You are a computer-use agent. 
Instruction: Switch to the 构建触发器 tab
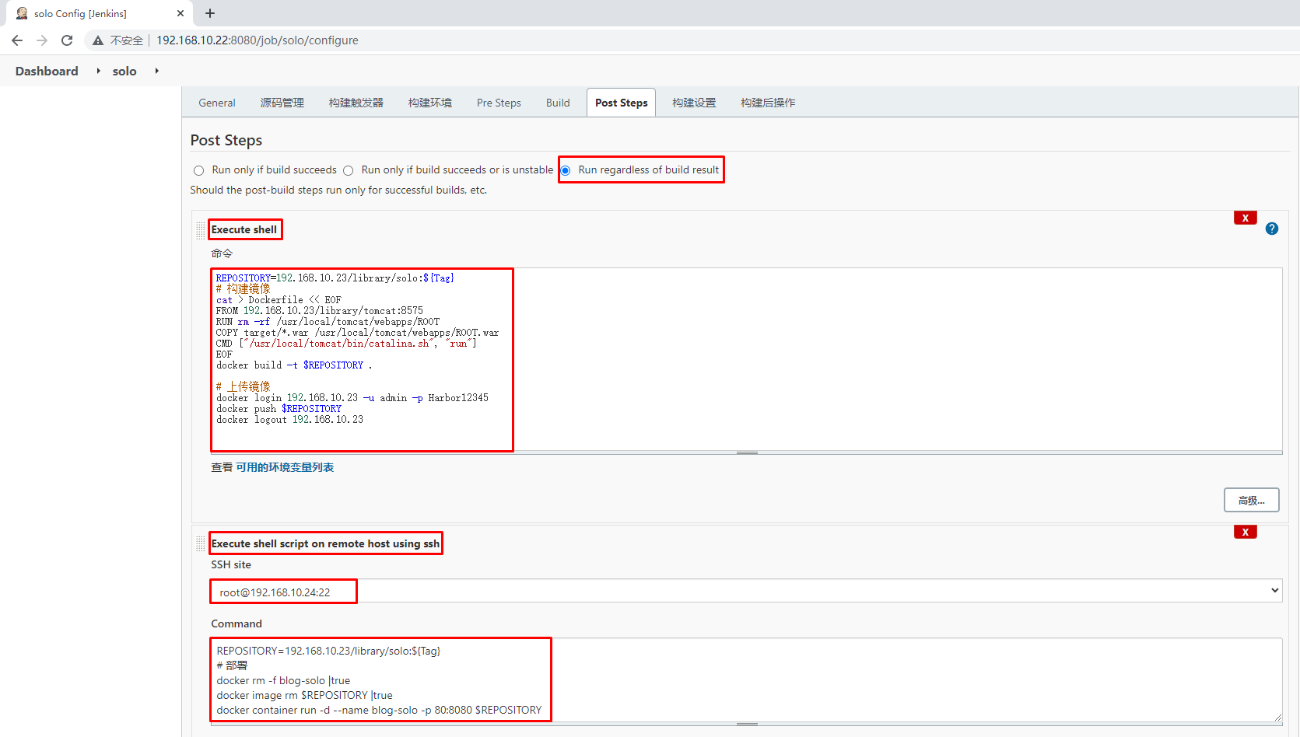[x=356, y=103]
